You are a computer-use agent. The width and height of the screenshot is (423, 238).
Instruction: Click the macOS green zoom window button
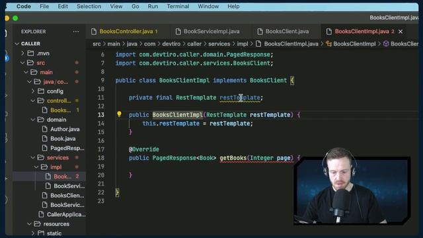point(15,18)
